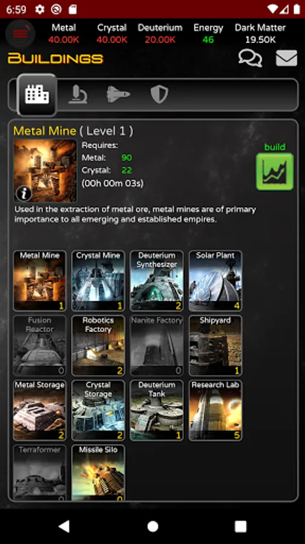This screenshot has height=544, width=305.
Task: Open the Missile Silo tile
Action: (98, 473)
